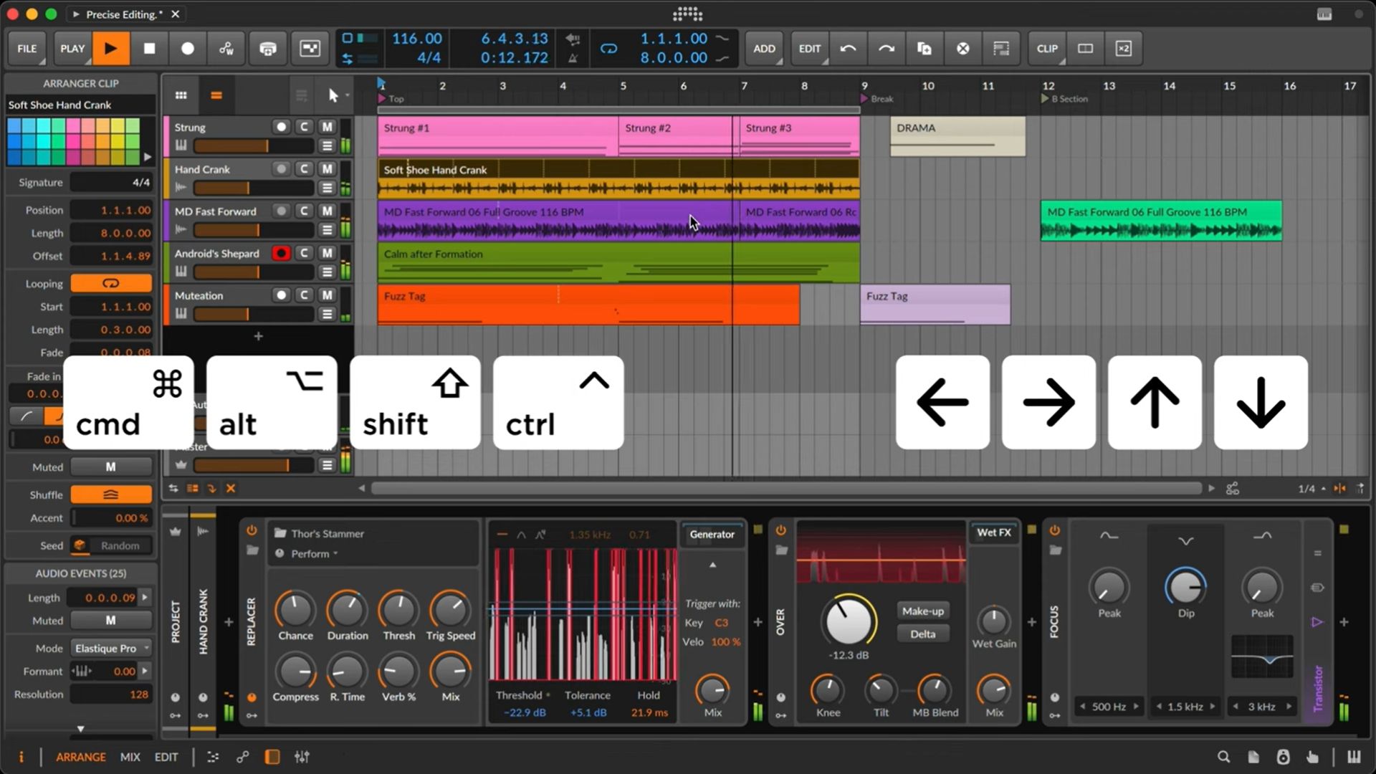Click the Undo arrow icon
Viewport: 1376px width, 774px height.
[x=848, y=49]
